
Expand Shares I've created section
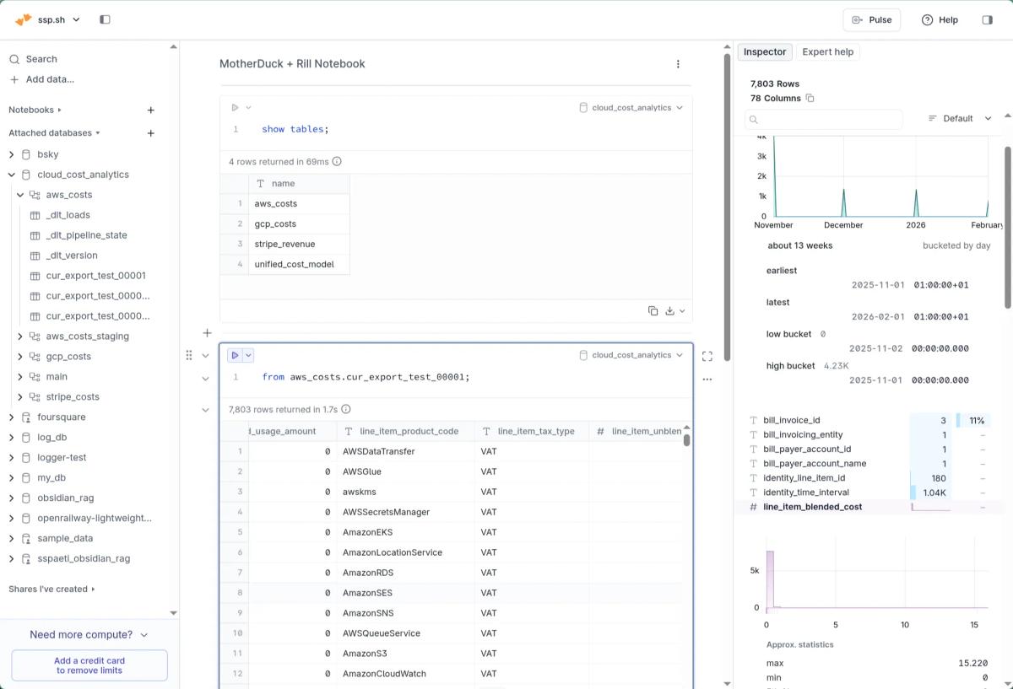click(x=51, y=589)
